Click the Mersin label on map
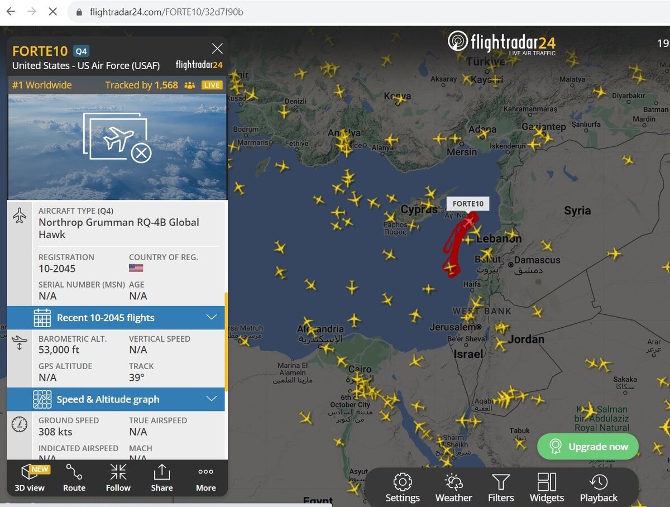Screen dimensions: 670x507 point(462,152)
